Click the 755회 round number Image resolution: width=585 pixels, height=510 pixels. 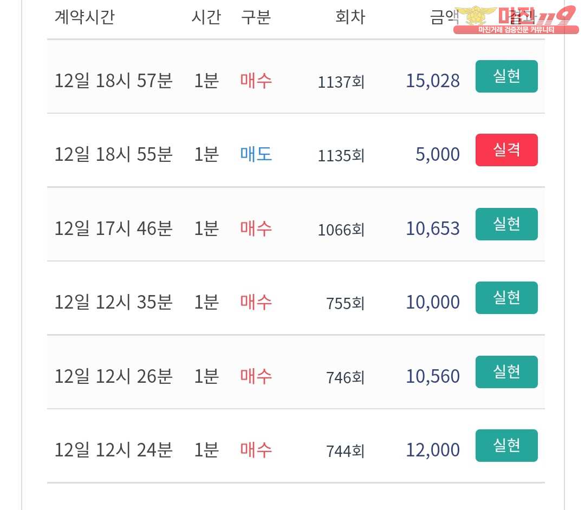[x=345, y=303]
